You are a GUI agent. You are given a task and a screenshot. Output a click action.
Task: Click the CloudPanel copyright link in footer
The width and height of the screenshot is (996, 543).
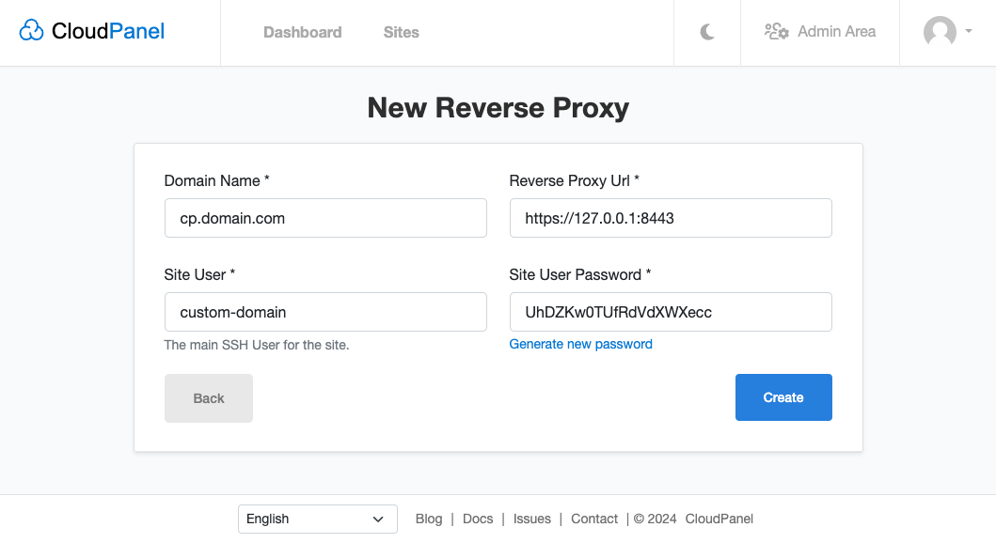coord(717,519)
